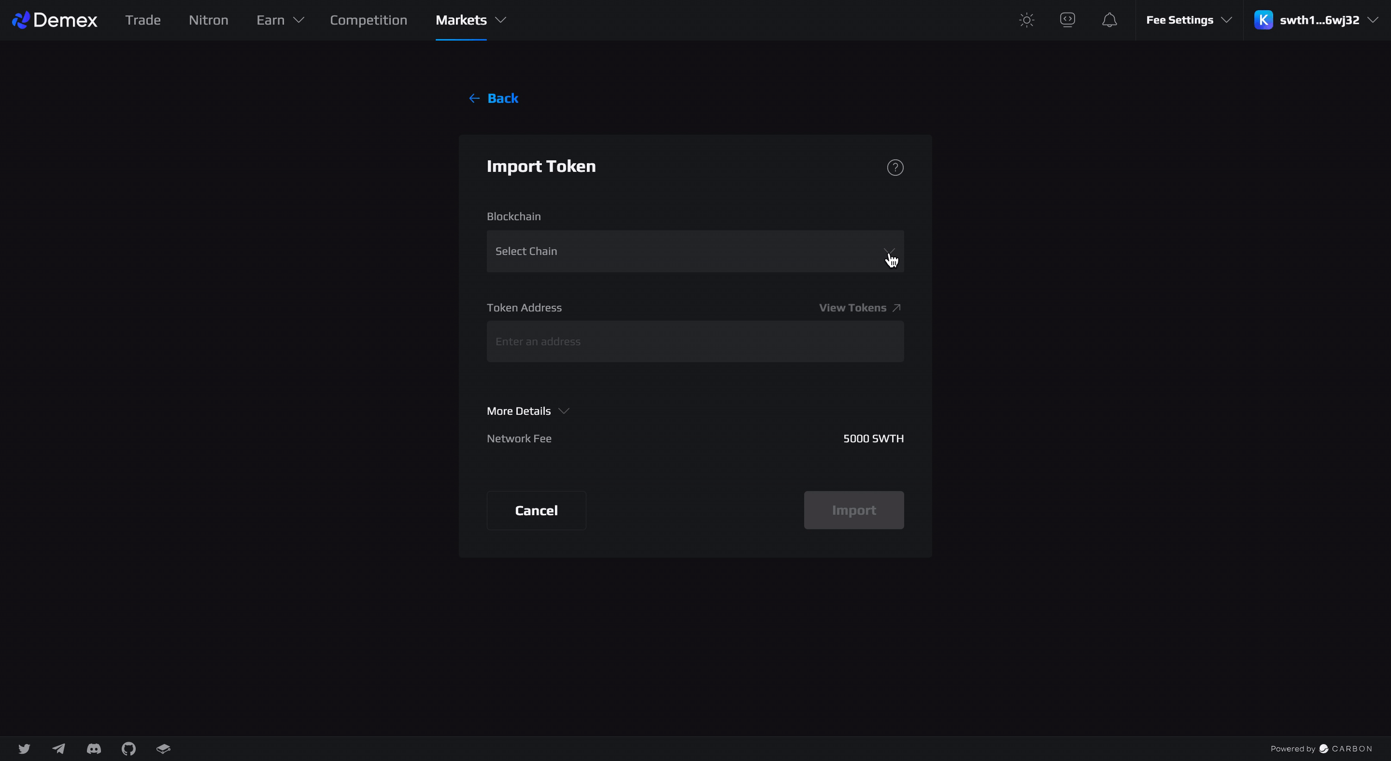The height and width of the screenshot is (761, 1391).
Task: Expand the Earn menu chevron
Action: pos(298,20)
